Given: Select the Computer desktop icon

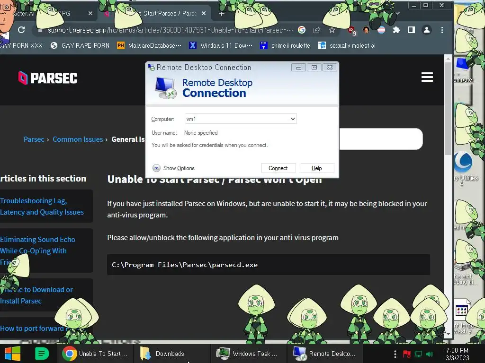Looking at the screenshot, I should [x=464, y=70].
